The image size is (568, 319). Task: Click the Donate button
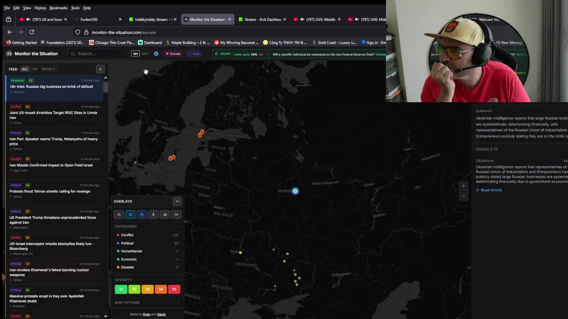point(173,54)
